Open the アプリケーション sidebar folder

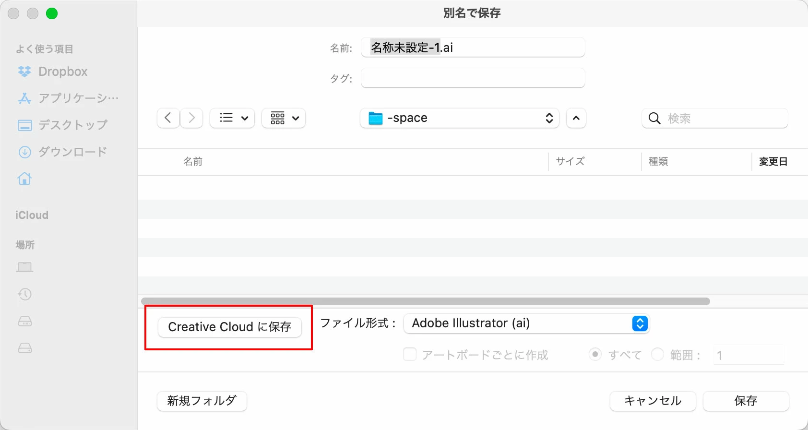pos(68,98)
